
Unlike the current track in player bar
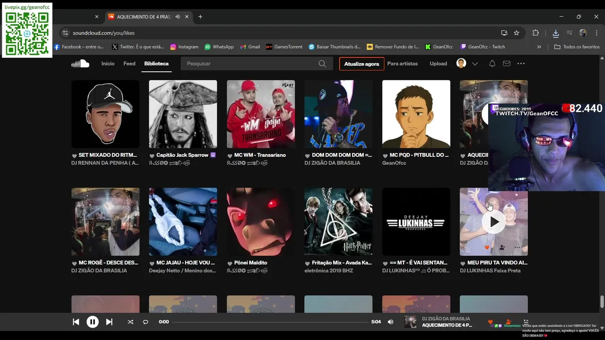click(490, 322)
